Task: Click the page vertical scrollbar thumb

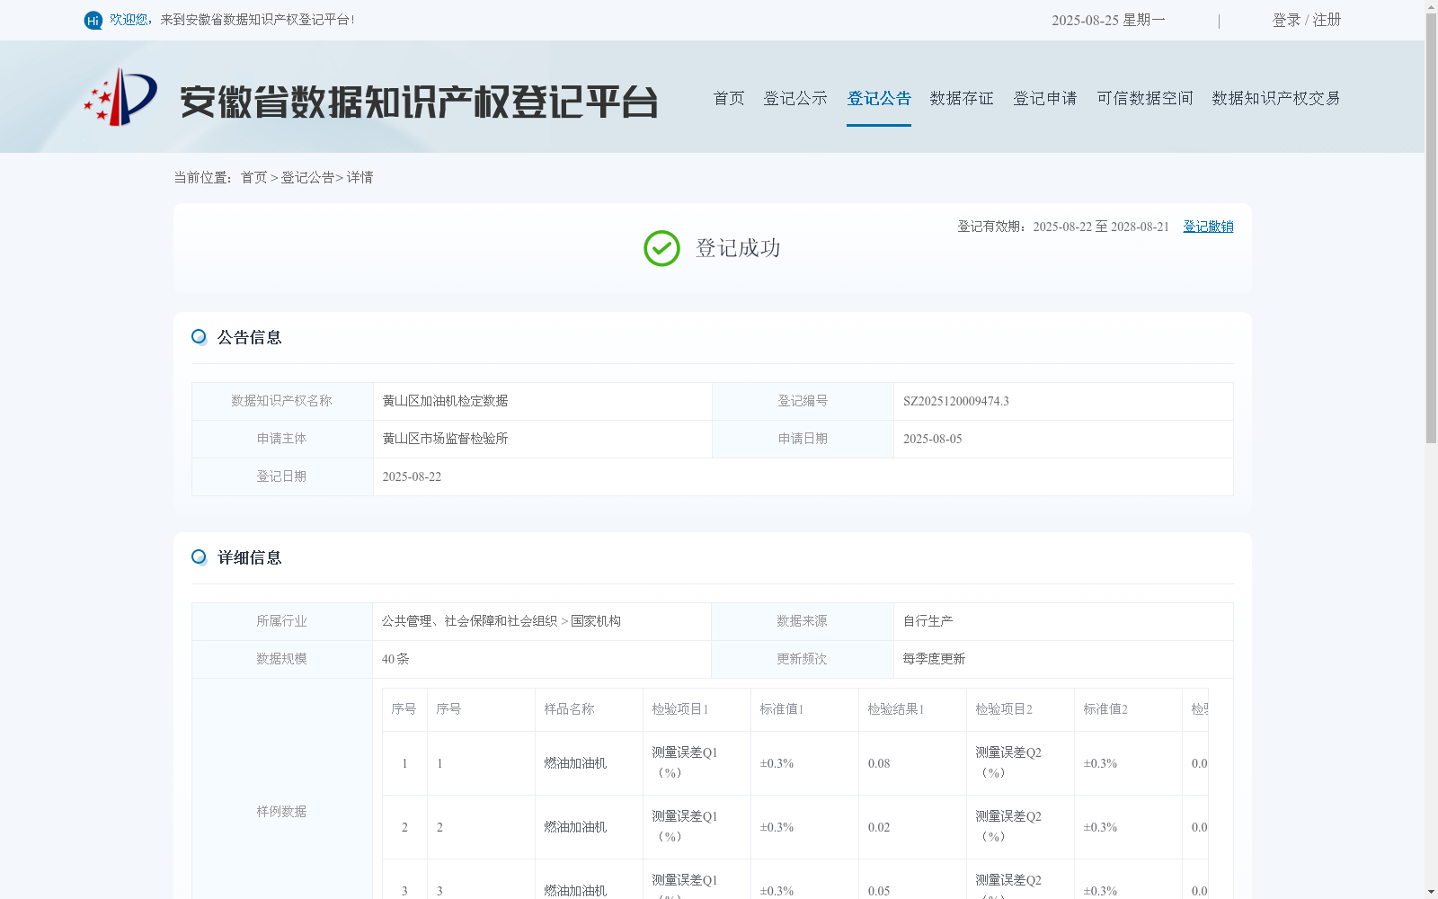Action: coord(1432,229)
